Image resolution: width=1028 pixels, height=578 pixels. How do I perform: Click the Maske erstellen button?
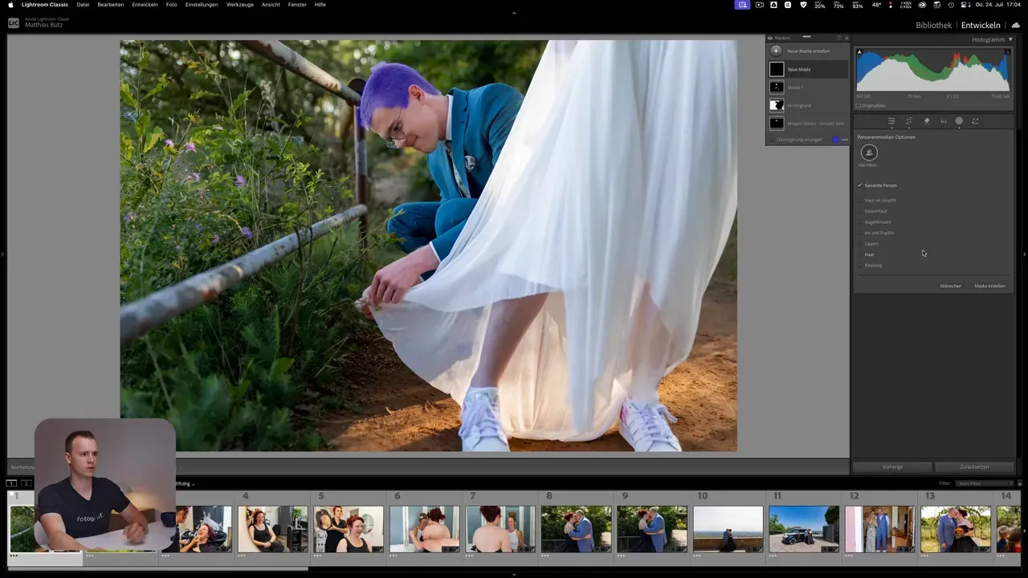(989, 286)
